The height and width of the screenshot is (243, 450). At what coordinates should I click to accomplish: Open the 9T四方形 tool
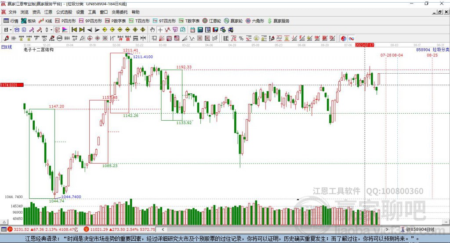[164, 21]
